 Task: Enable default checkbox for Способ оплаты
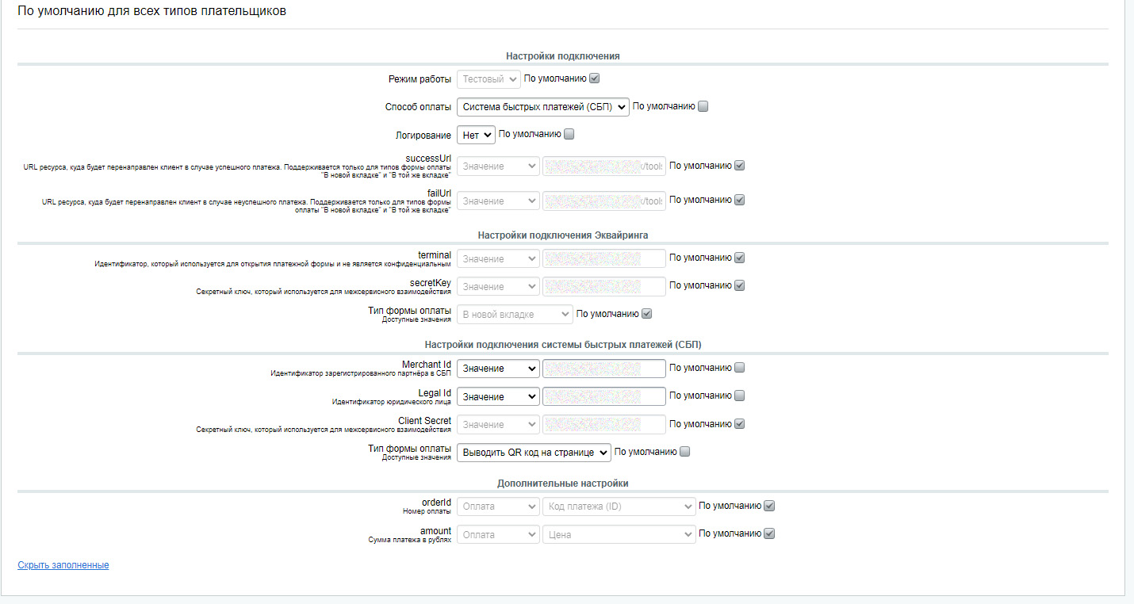tap(703, 106)
